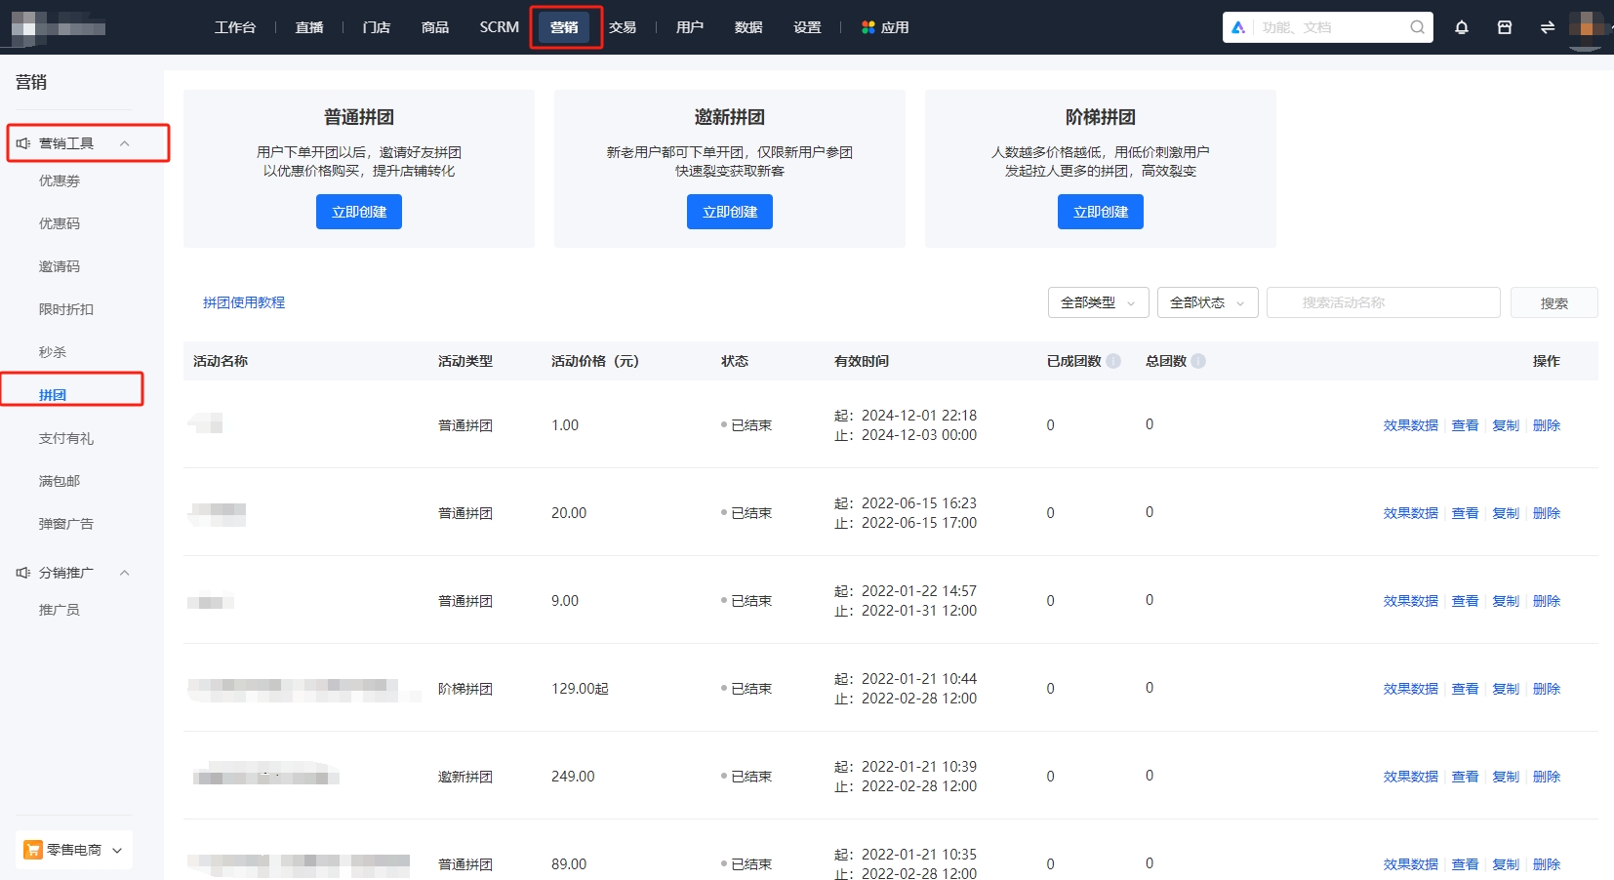1614x880 pixels.
Task: Click the info icon next to 已成团数
Action: (1113, 360)
